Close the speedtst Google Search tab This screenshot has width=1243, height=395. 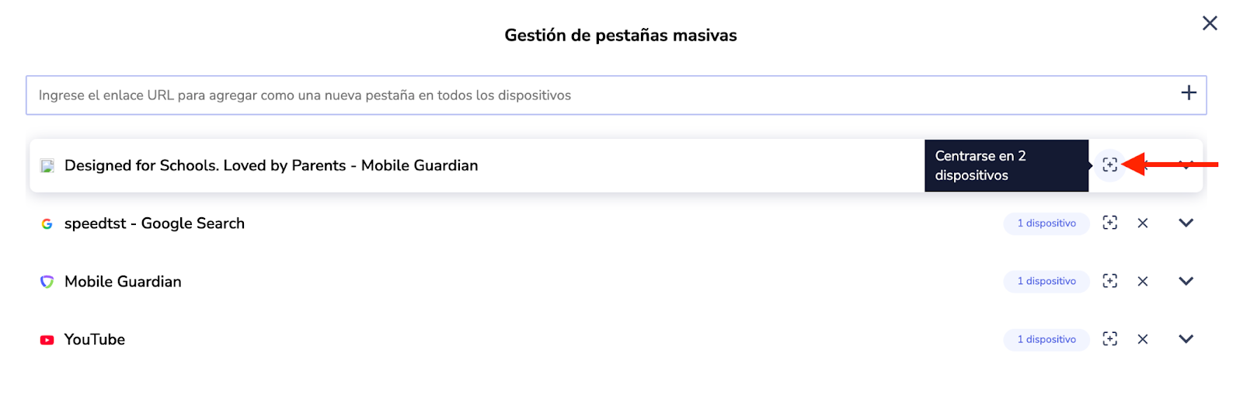tap(1142, 223)
